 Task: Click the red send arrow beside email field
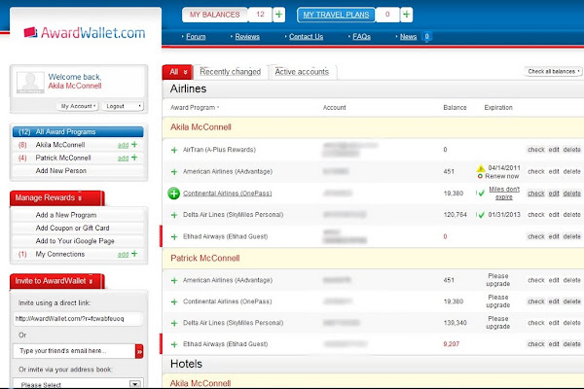139,351
